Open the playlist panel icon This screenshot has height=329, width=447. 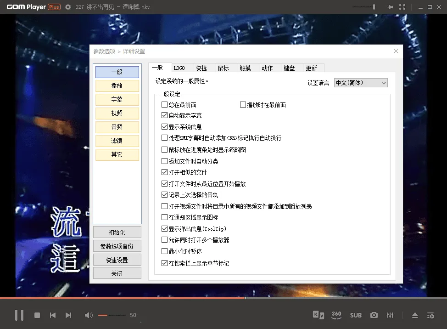tap(430, 315)
